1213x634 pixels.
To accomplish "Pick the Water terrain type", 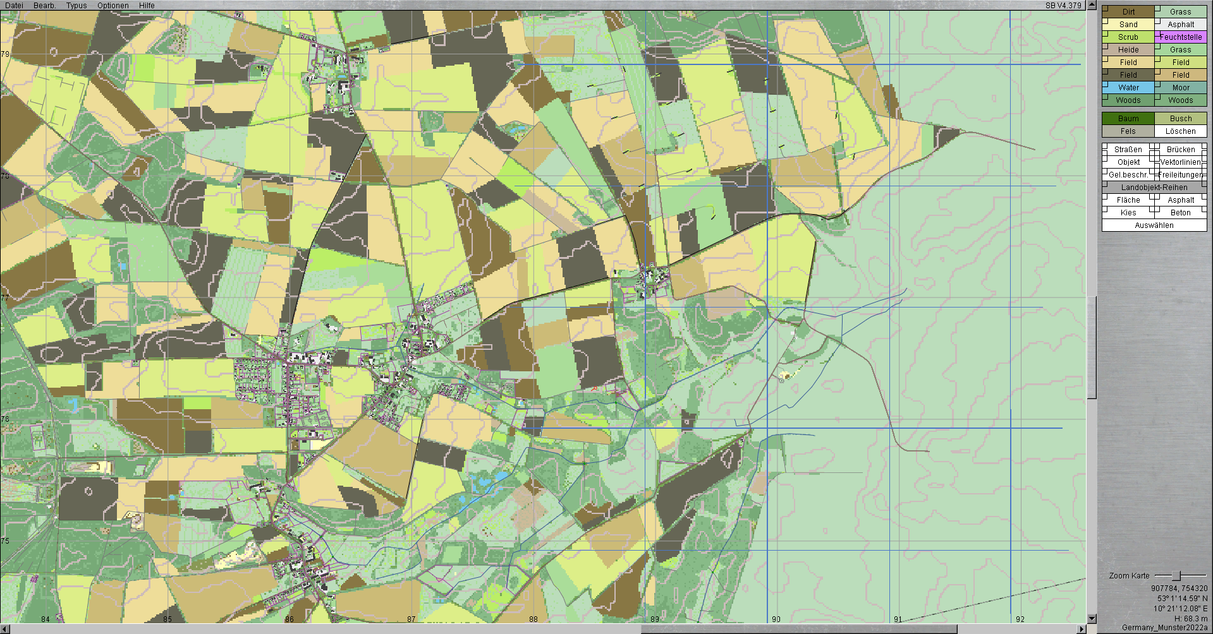I will pos(1128,88).
